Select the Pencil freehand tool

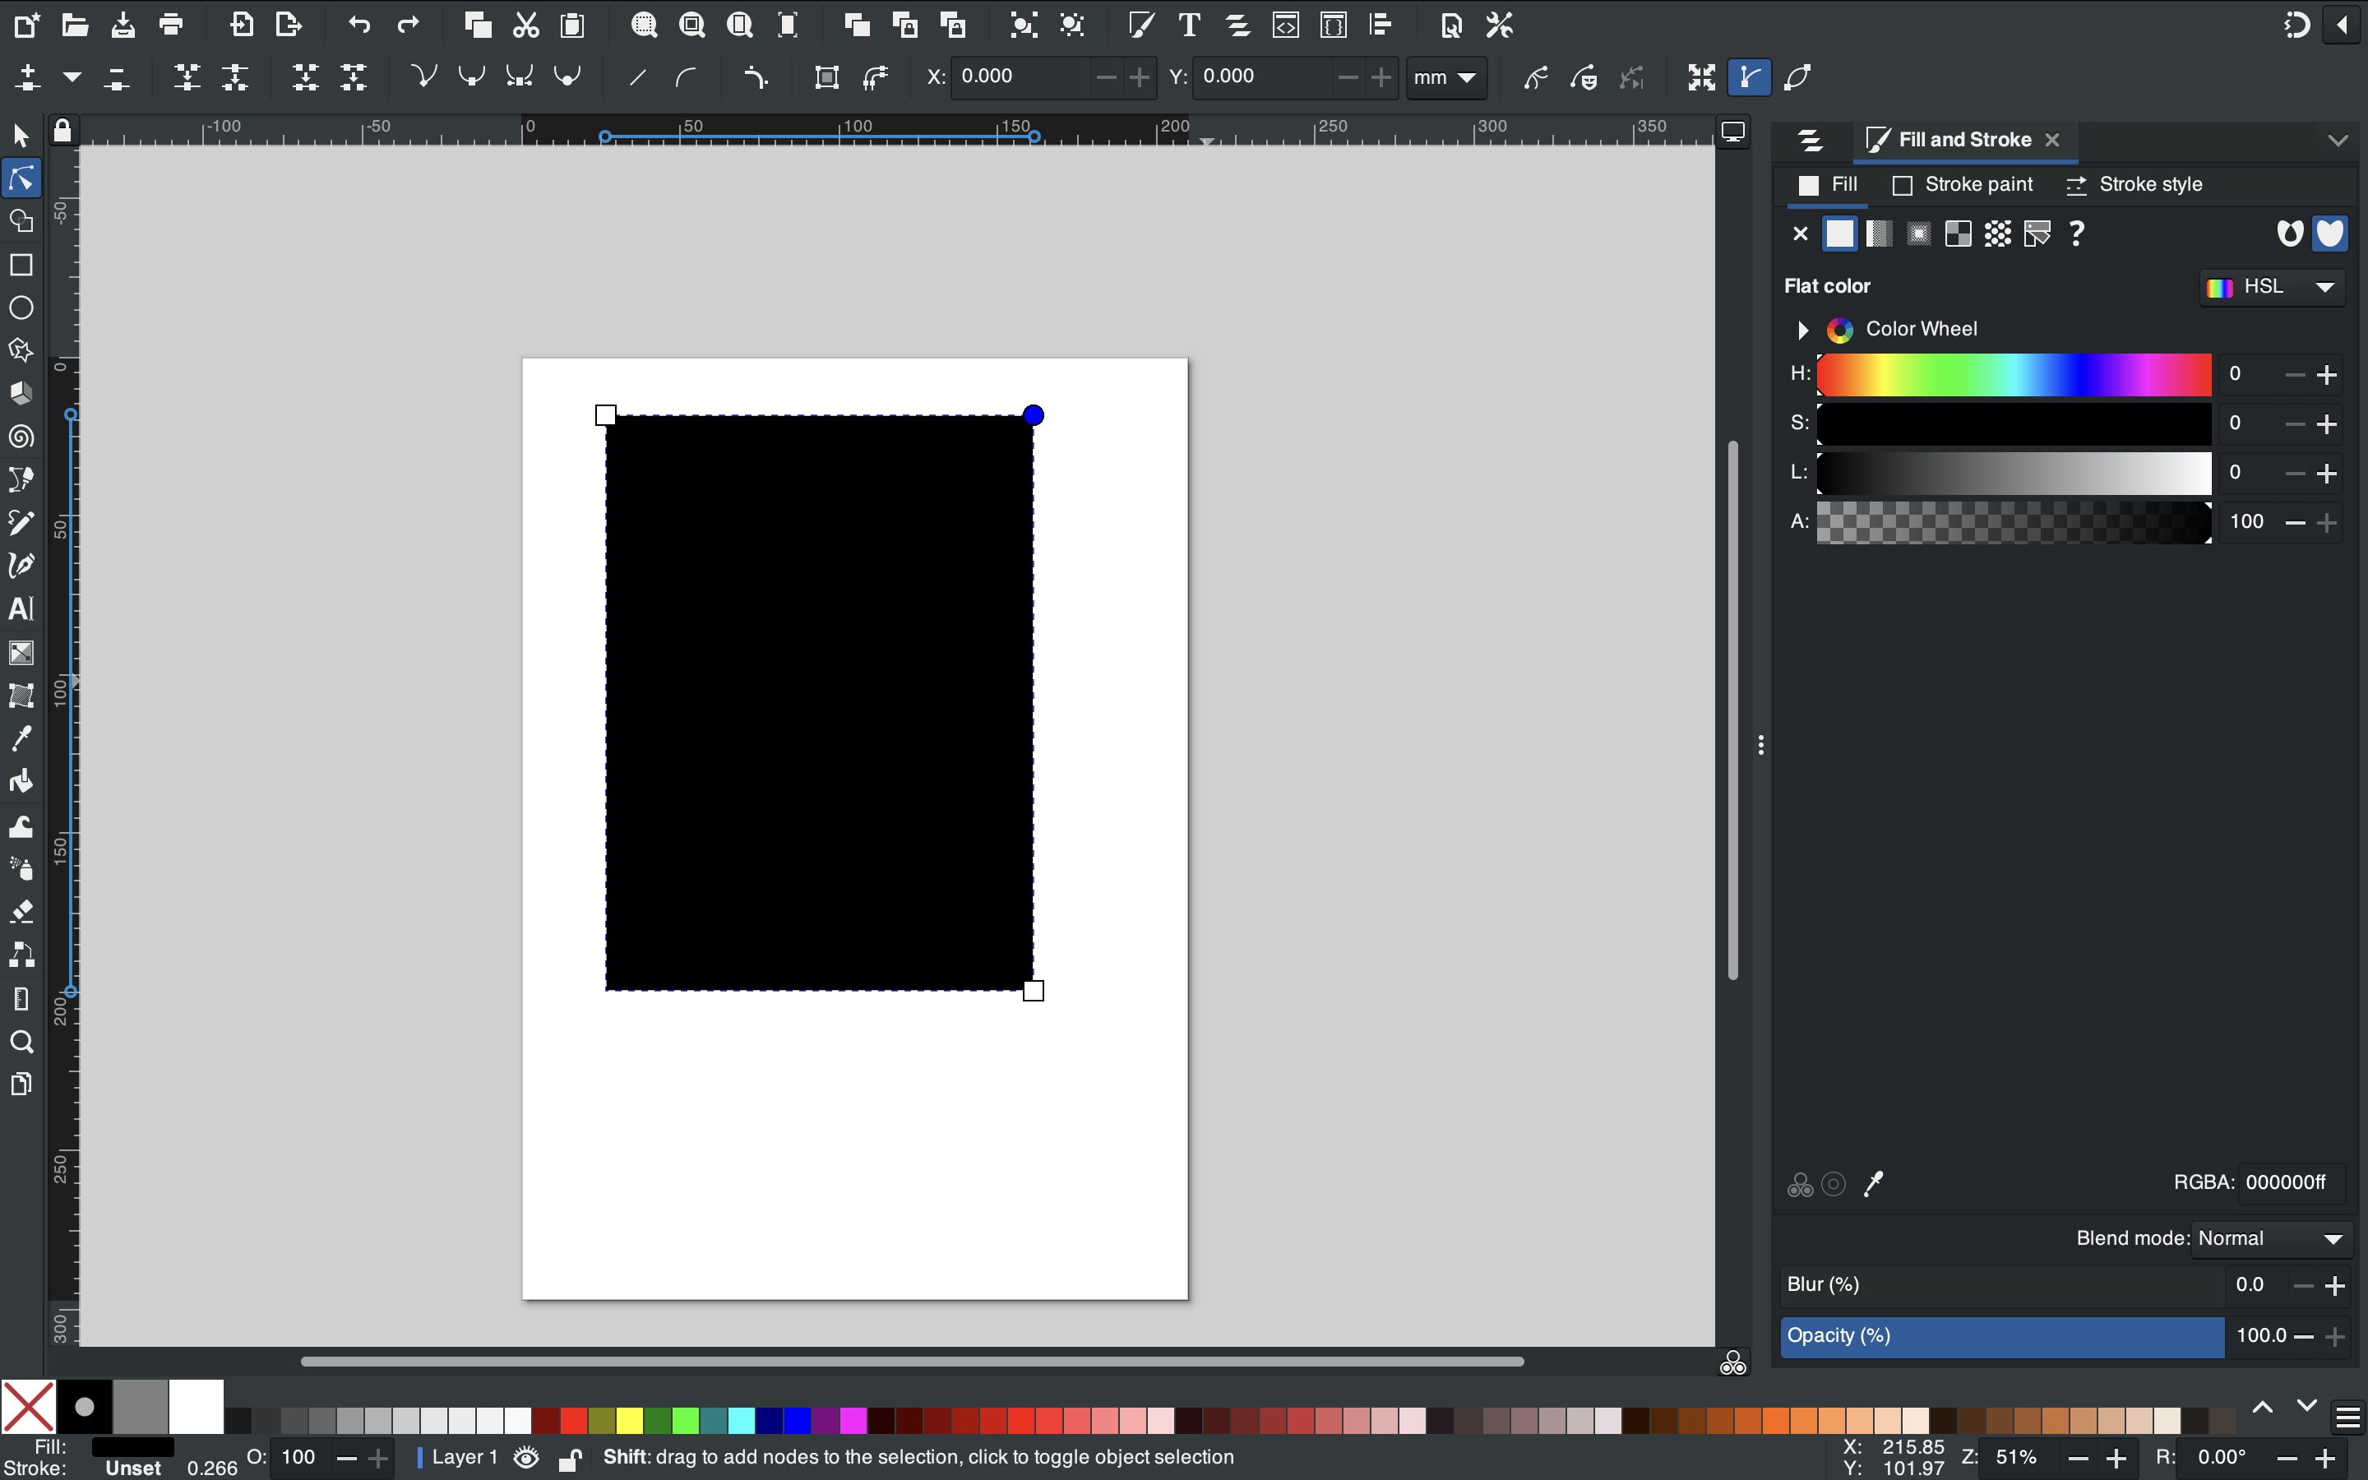click(x=21, y=523)
